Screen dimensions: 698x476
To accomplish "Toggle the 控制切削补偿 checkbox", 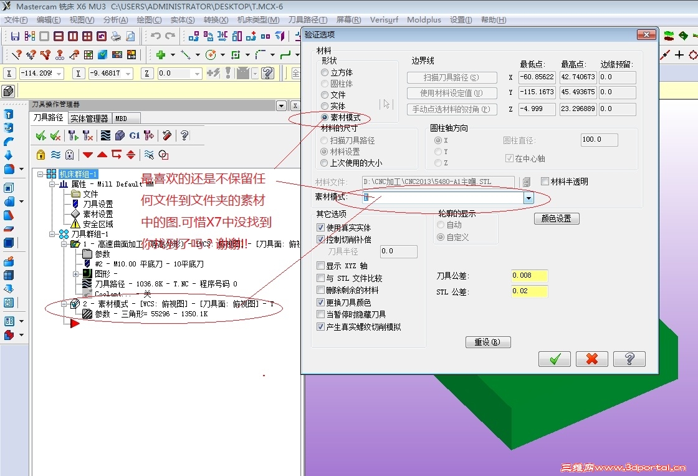I will [x=320, y=240].
